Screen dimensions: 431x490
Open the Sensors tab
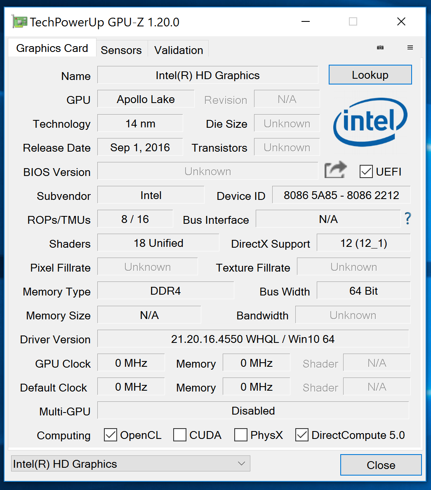121,50
